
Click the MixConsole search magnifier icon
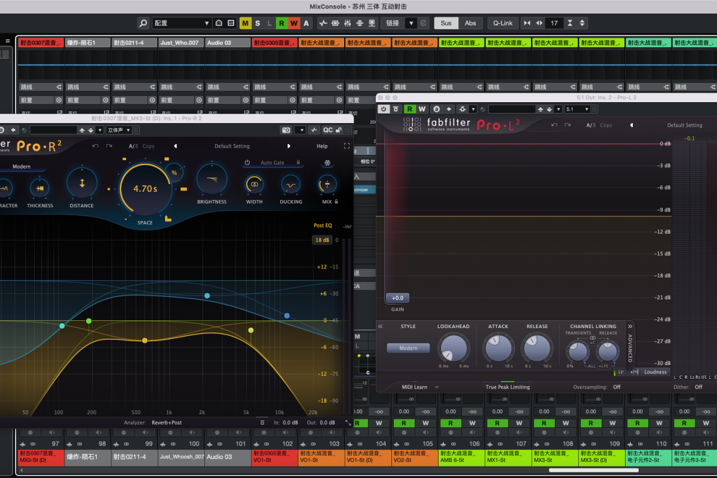(x=143, y=23)
